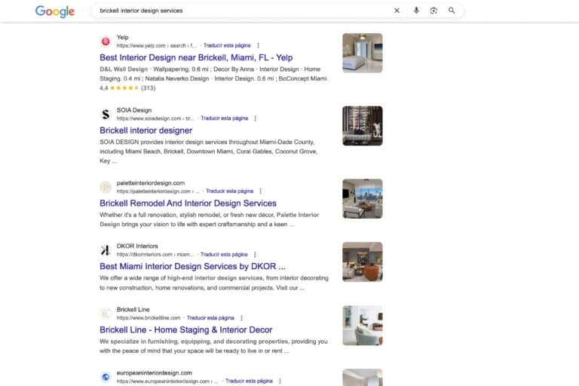Open three-dot menu for Yelp result

click(x=258, y=45)
